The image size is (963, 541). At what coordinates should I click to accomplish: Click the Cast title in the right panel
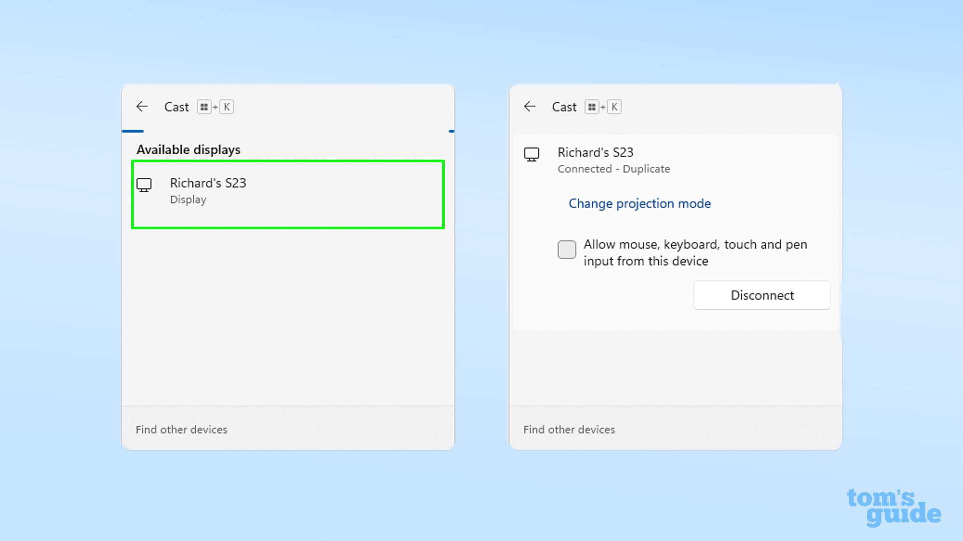point(564,107)
